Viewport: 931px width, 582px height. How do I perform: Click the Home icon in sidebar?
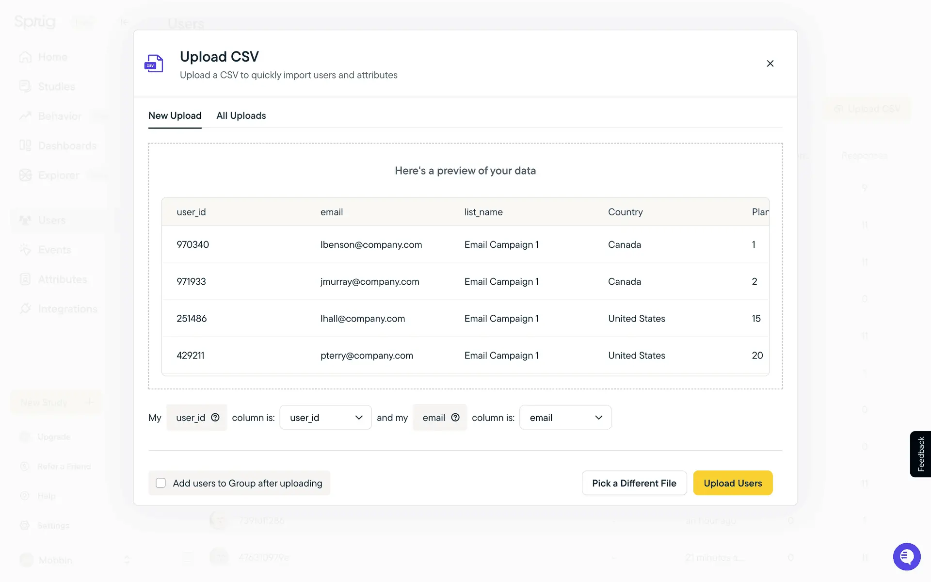tap(25, 57)
